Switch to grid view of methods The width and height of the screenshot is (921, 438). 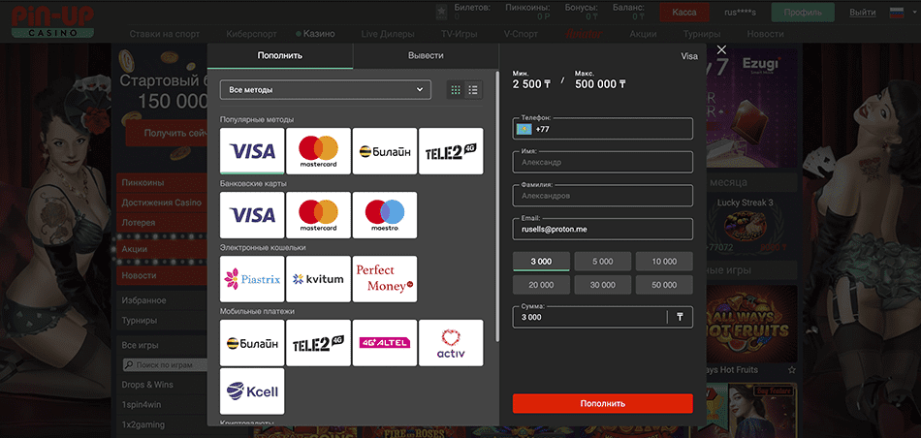[x=456, y=90]
